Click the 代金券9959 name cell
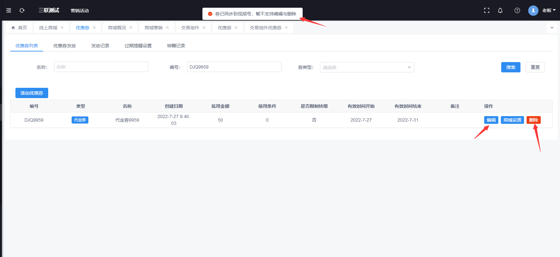This screenshot has width=560, height=257. click(x=127, y=120)
